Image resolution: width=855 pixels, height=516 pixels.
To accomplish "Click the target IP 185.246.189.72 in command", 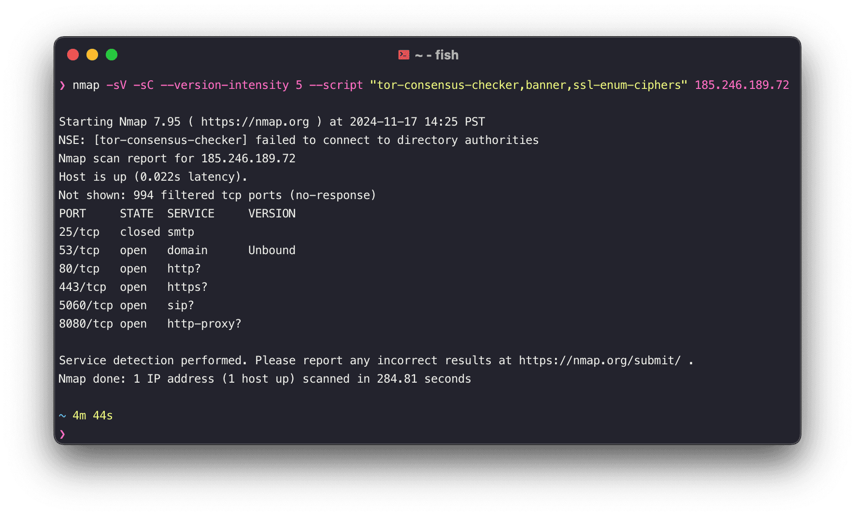I will coord(742,85).
